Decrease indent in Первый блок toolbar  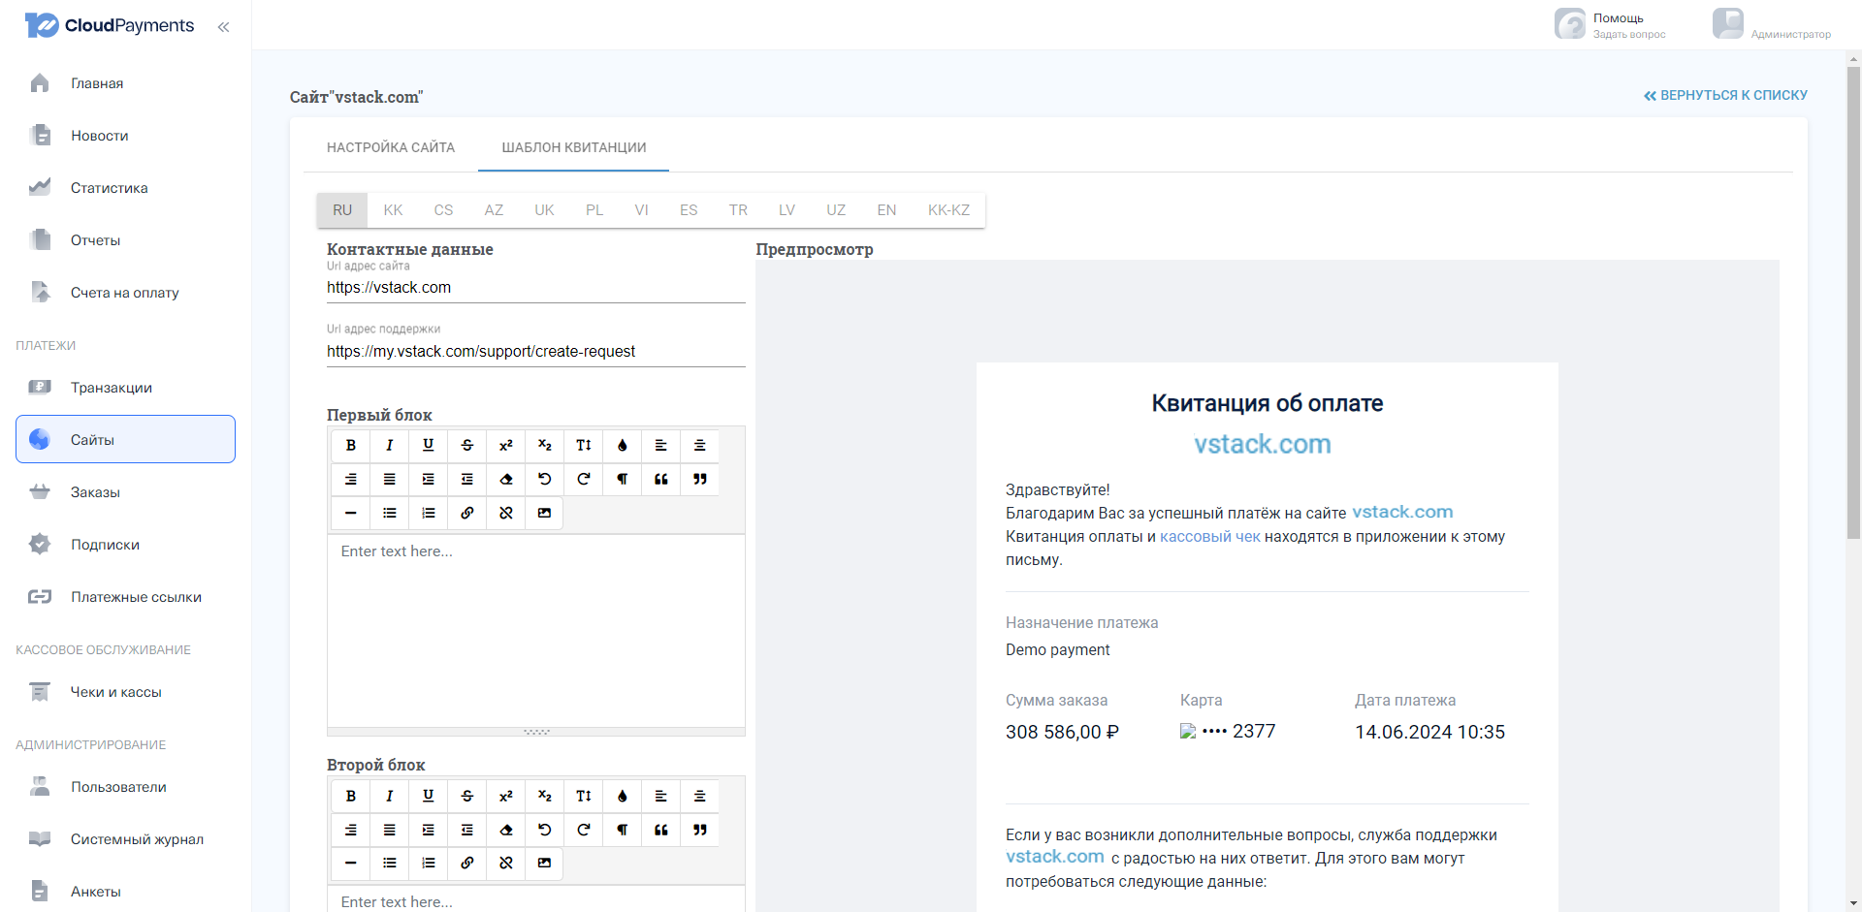467,479
